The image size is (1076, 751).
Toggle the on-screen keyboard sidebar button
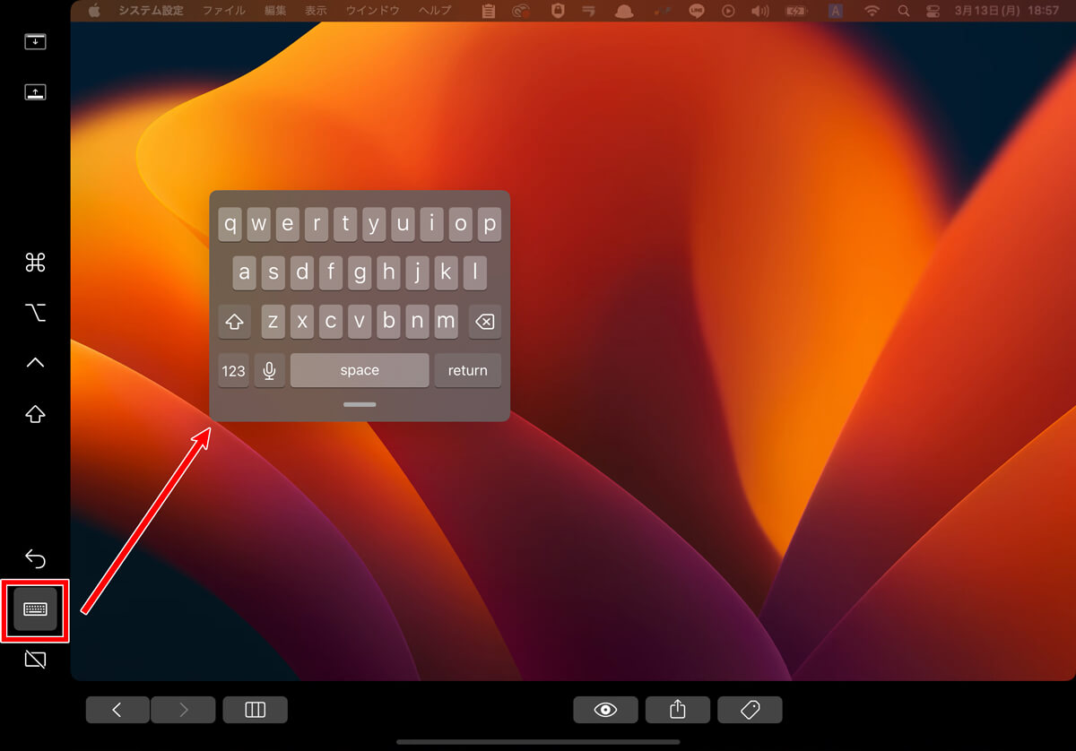(35, 609)
